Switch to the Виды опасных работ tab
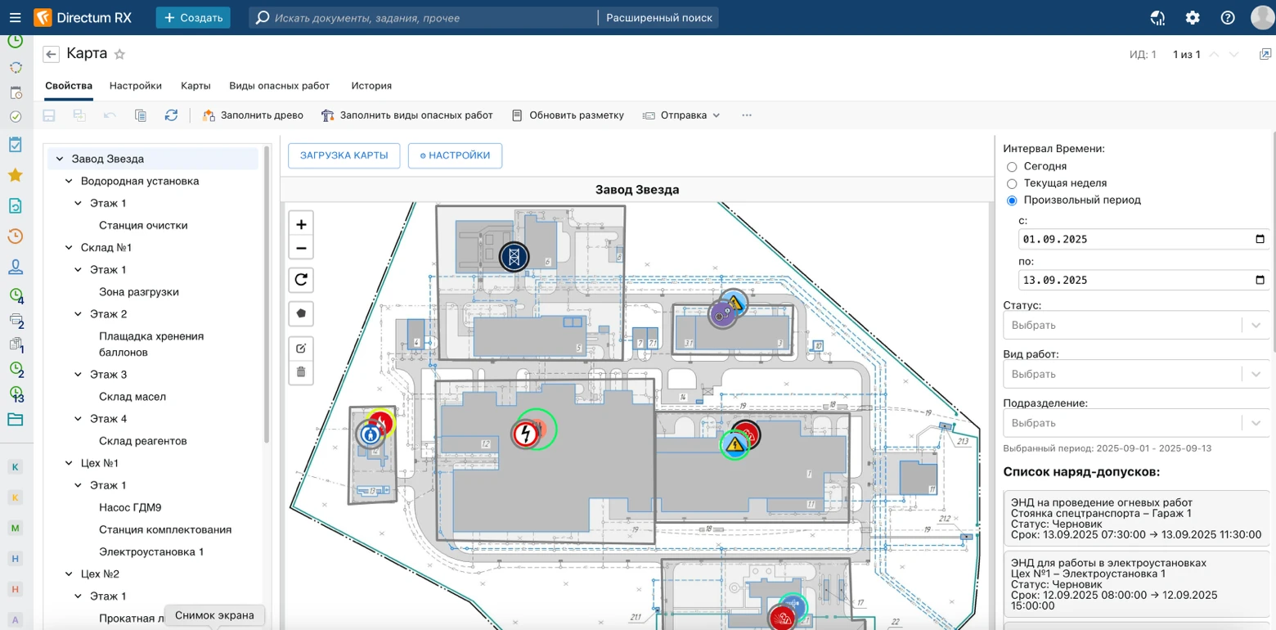Screen dimensions: 1276x630 (x=279, y=86)
